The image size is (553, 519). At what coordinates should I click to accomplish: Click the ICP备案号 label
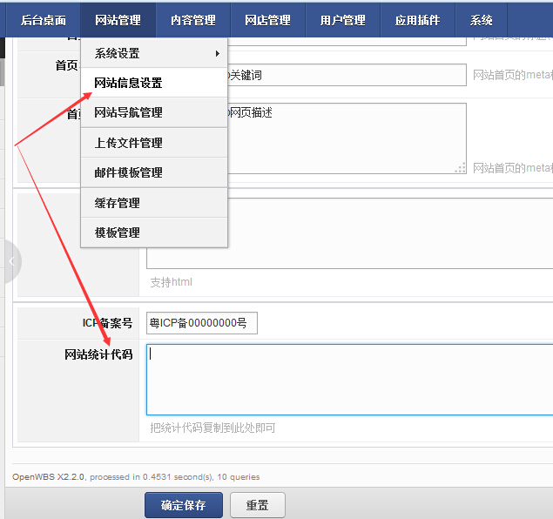[107, 322]
